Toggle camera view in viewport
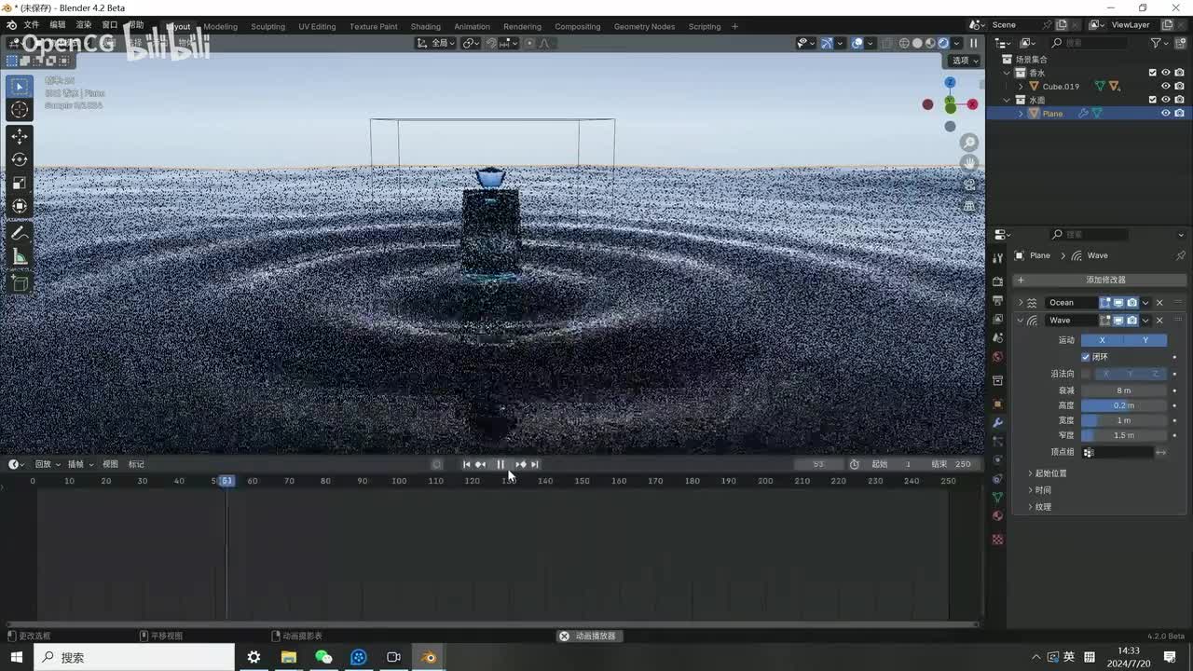This screenshot has height=671, width=1193. (969, 185)
